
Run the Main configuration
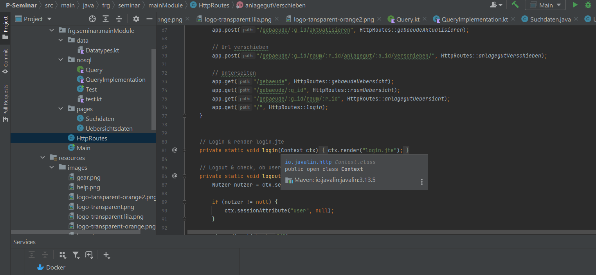pyautogui.click(x=575, y=5)
